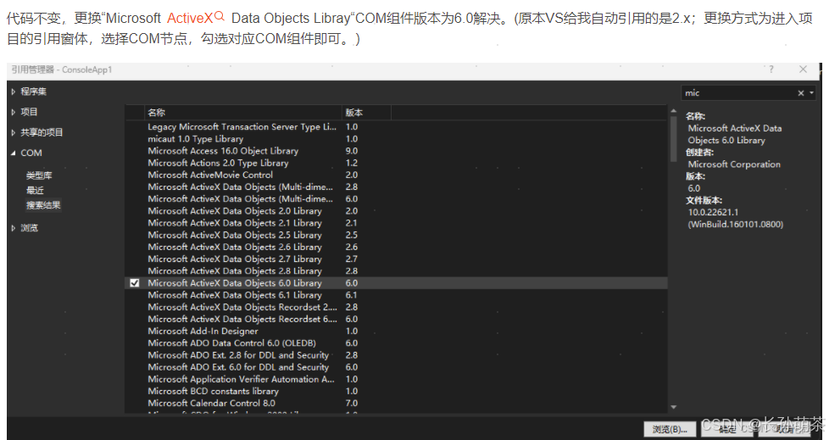The image size is (829, 440).
Task: Select Microsoft ActiveX Data Objects 2.0 Library
Action: coord(396,211)
